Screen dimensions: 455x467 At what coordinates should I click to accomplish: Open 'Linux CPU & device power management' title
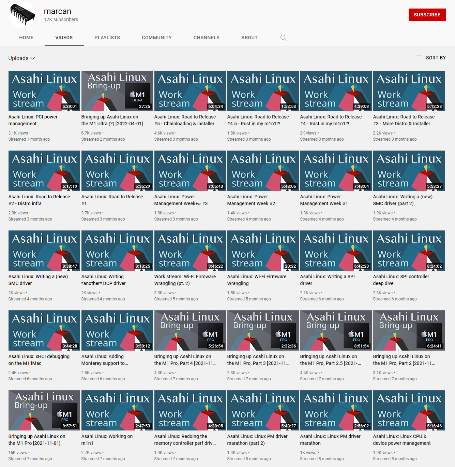(402, 440)
